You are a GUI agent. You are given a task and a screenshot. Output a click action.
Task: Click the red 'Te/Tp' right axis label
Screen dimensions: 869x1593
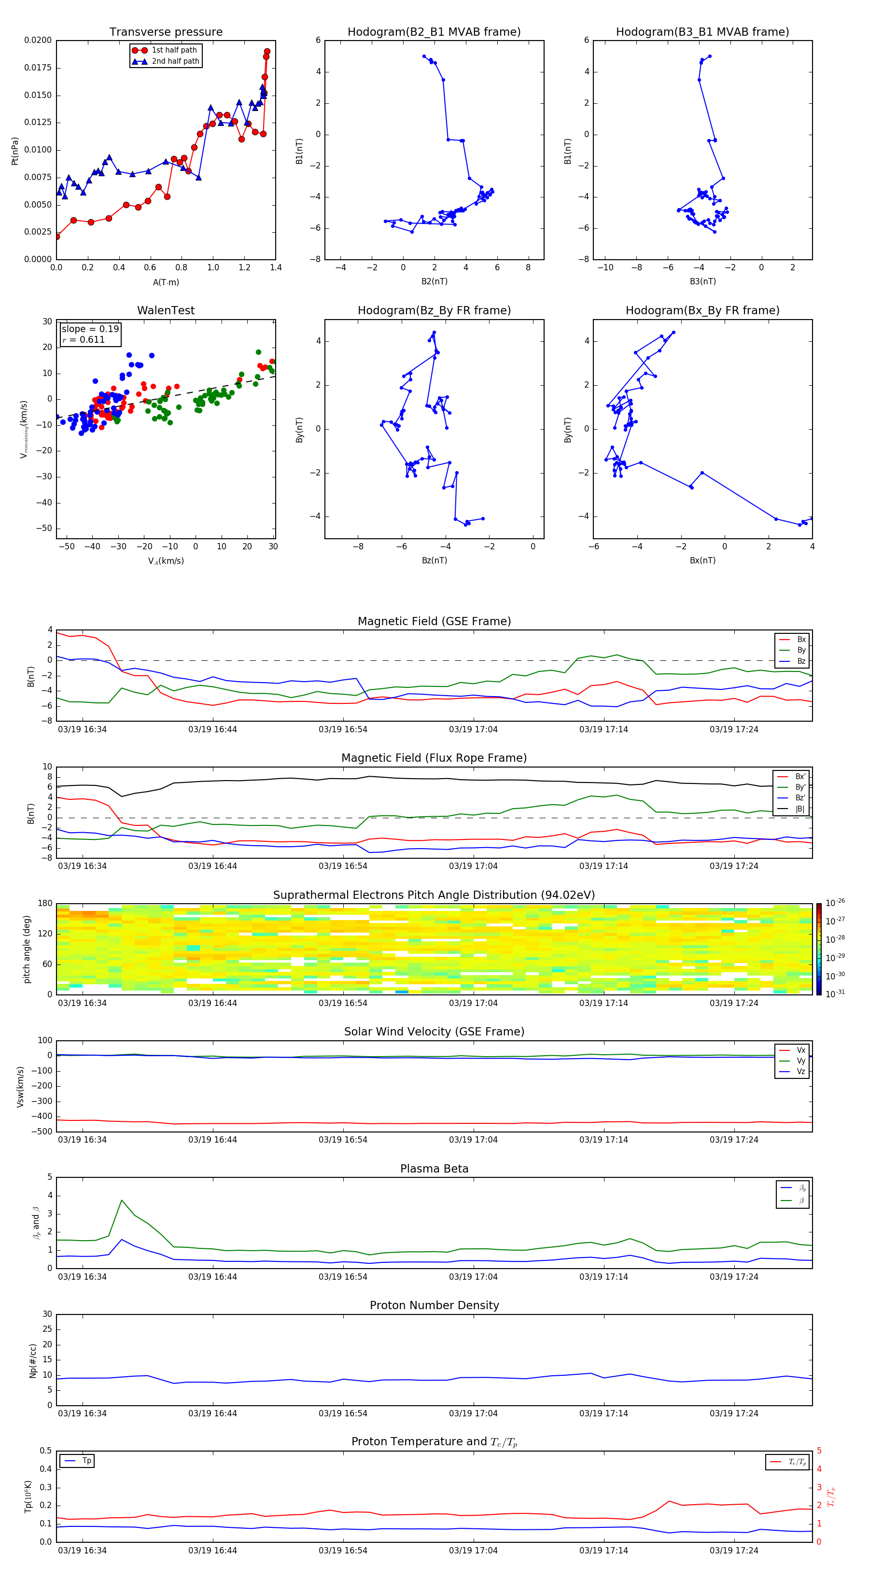click(831, 1497)
